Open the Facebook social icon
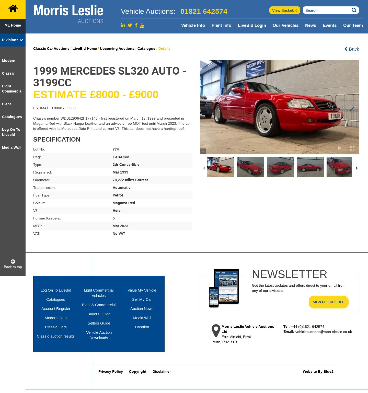368x393 pixels. tap(136, 25)
